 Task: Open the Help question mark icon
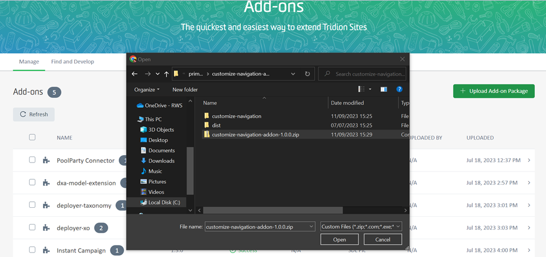[399, 89]
